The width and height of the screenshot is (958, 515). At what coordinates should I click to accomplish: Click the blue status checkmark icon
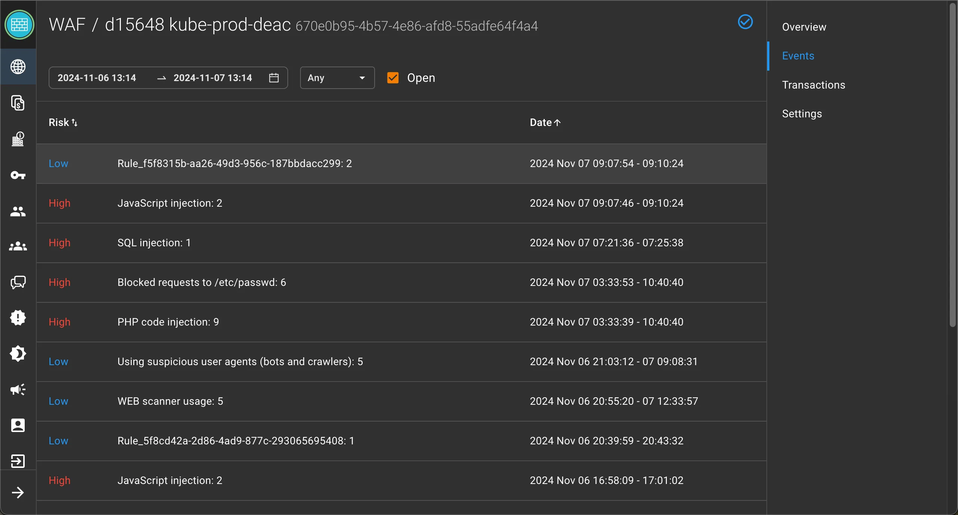[x=745, y=22]
